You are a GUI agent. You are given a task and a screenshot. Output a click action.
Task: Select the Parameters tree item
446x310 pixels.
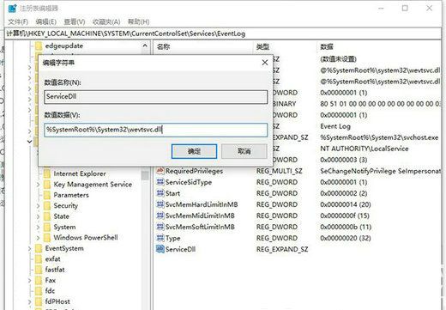tap(71, 195)
